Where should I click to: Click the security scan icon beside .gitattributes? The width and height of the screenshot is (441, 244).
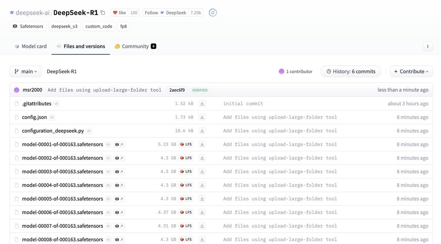56,104
